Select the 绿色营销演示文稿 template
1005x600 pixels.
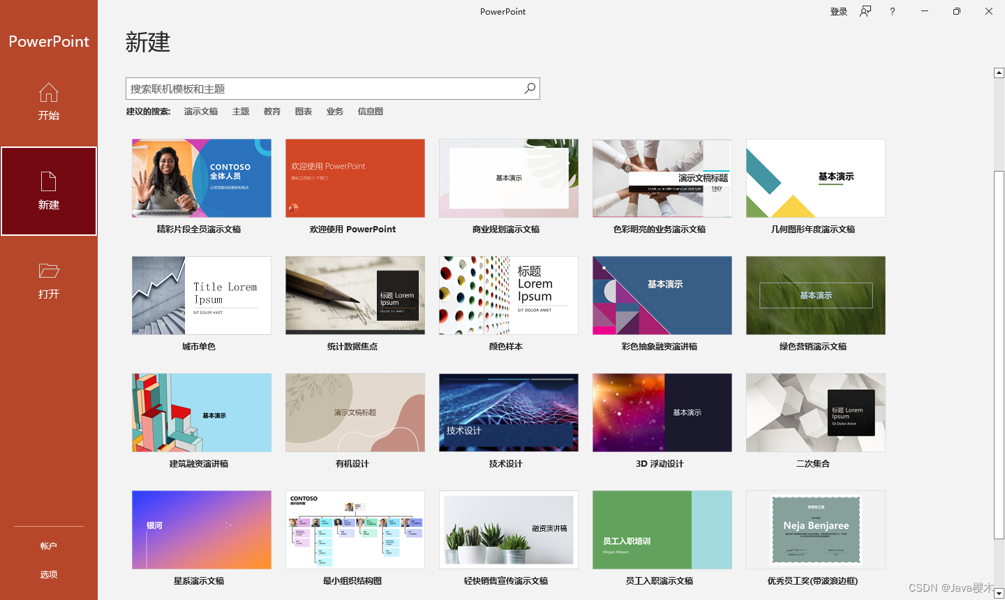(x=816, y=295)
